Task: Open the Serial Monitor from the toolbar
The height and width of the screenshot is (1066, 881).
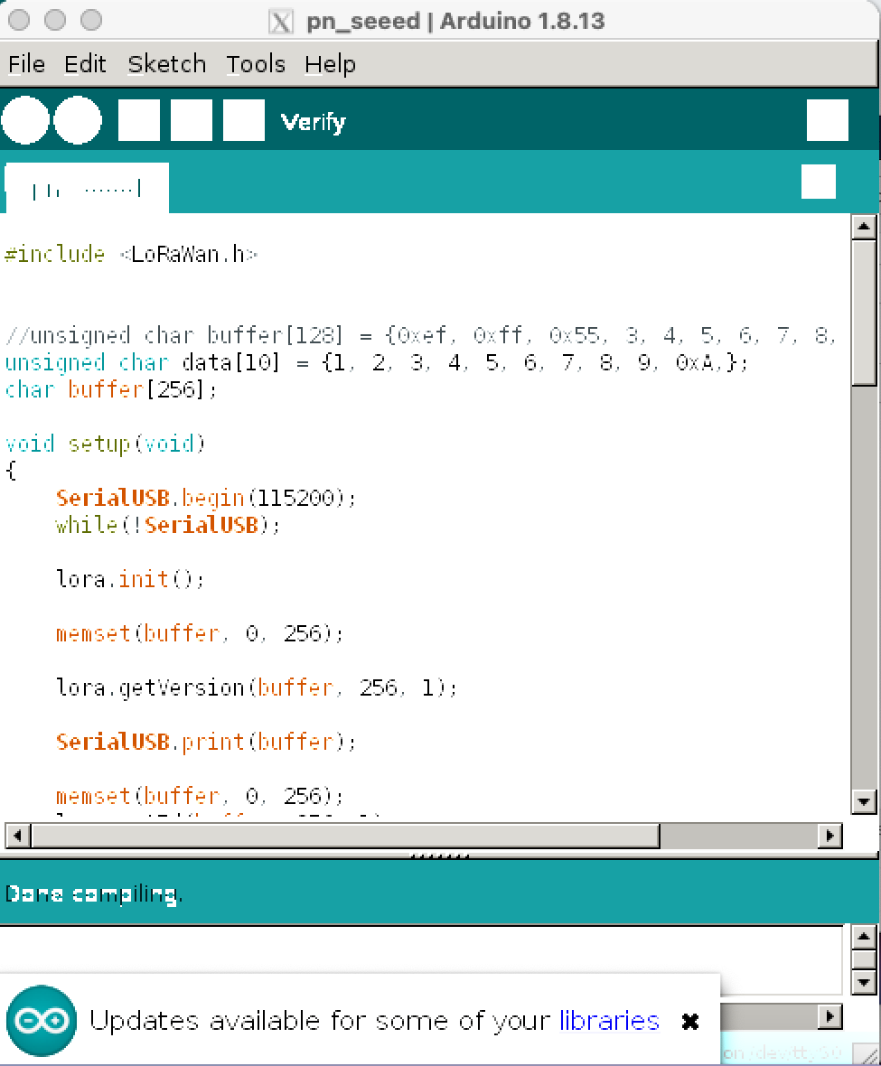Action: (827, 121)
